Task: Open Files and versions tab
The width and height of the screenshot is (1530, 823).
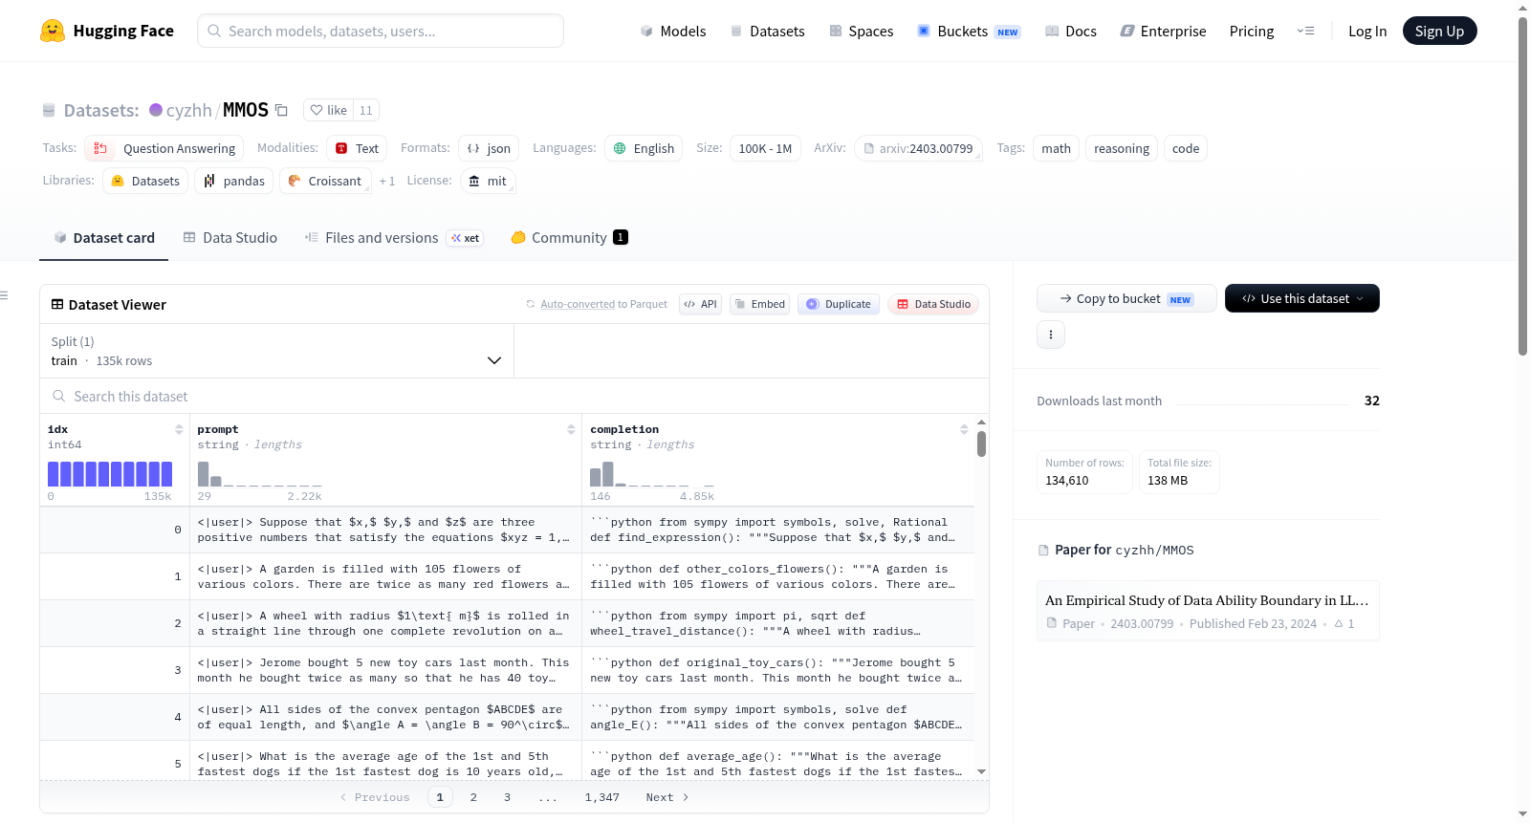Action: coord(394,238)
